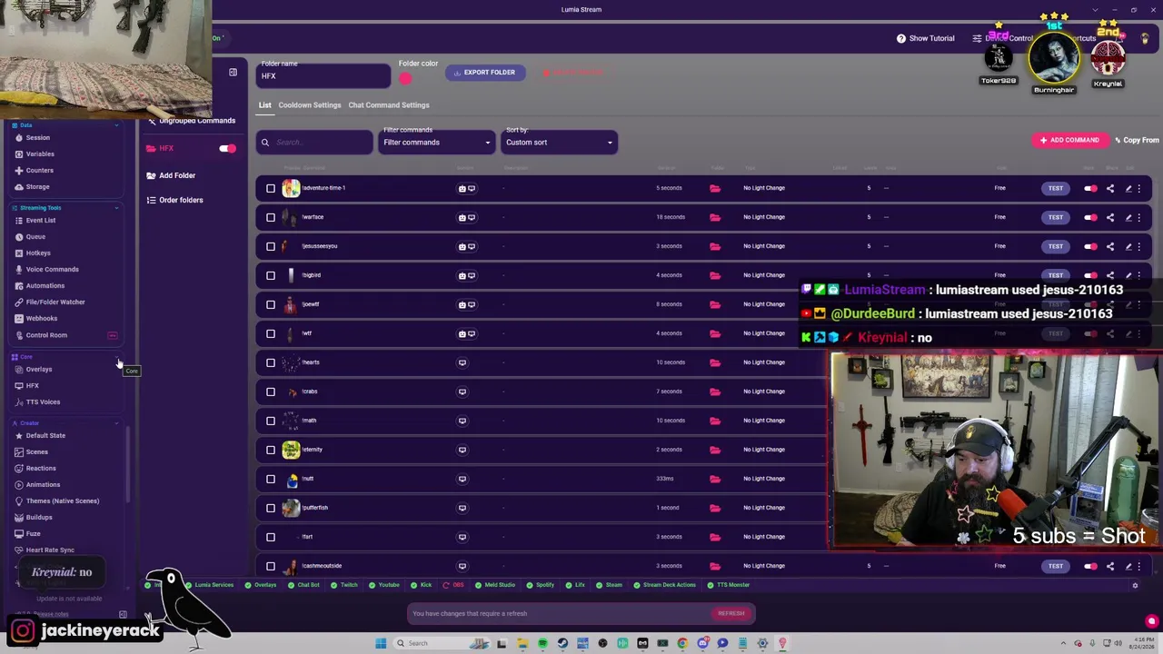Go to the Automations page
The image size is (1163, 654).
pyautogui.click(x=45, y=285)
